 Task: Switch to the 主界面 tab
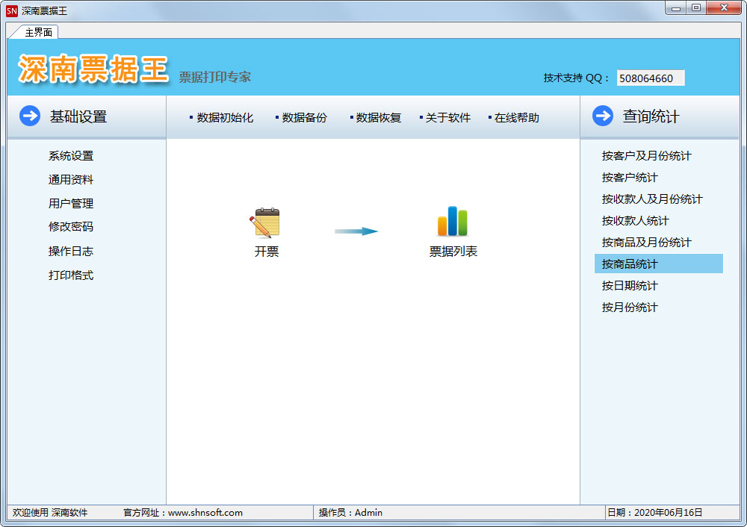[38, 32]
